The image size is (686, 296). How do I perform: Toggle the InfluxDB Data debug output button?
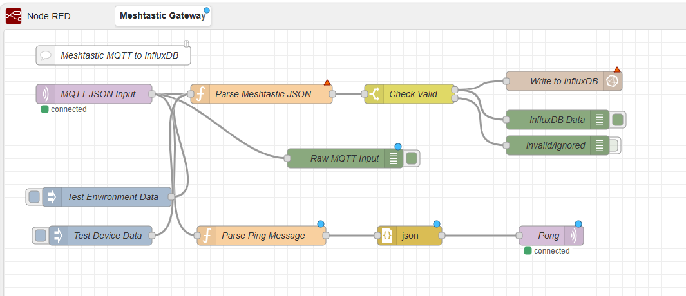coord(617,120)
